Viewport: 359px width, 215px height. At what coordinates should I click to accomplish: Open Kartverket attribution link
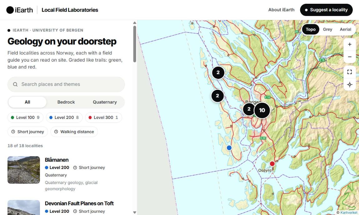(348, 212)
